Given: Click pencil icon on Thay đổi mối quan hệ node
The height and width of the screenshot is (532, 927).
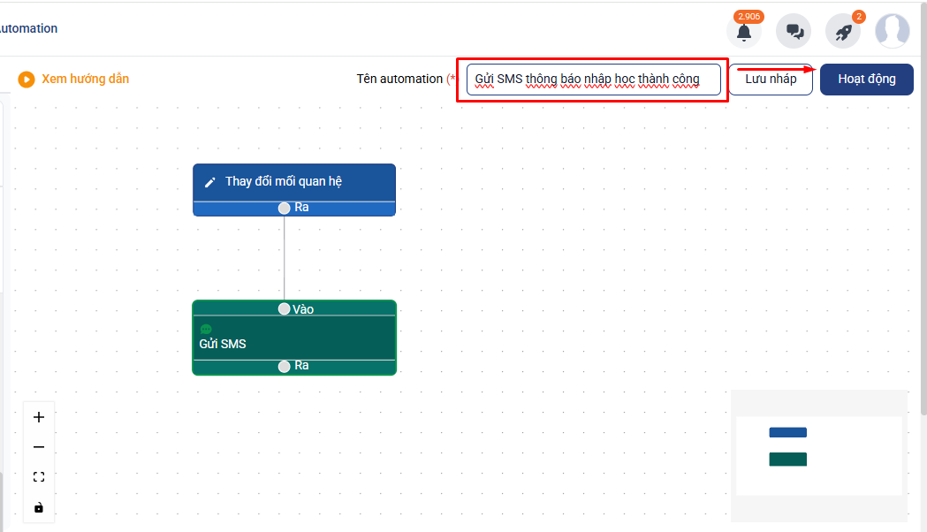Looking at the screenshot, I should tap(210, 182).
